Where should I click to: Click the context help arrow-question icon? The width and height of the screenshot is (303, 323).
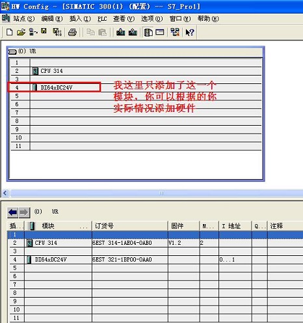[x=190, y=32]
